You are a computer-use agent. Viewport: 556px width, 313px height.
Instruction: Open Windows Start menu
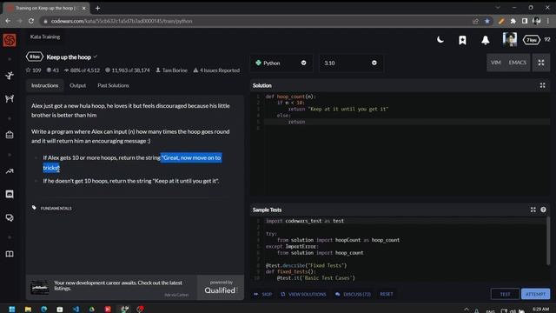11,310
